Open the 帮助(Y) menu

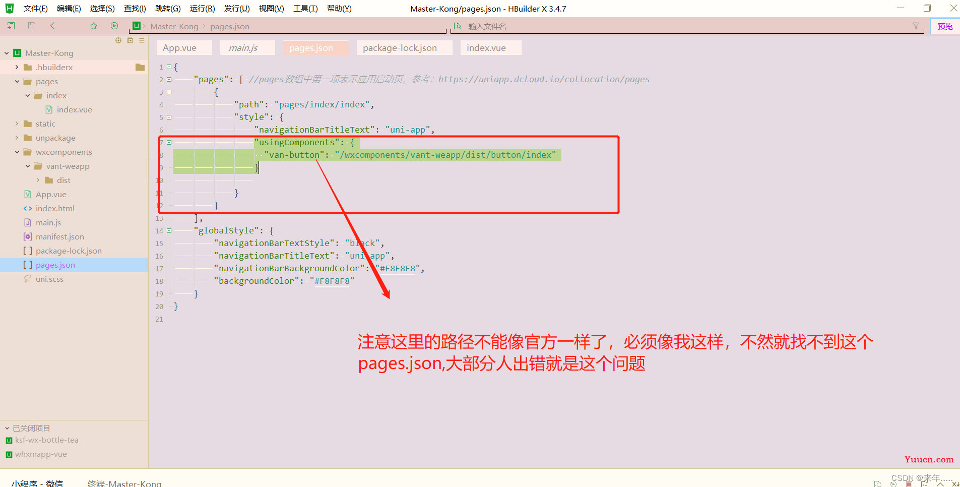pyautogui.click(x=339, y=9)
